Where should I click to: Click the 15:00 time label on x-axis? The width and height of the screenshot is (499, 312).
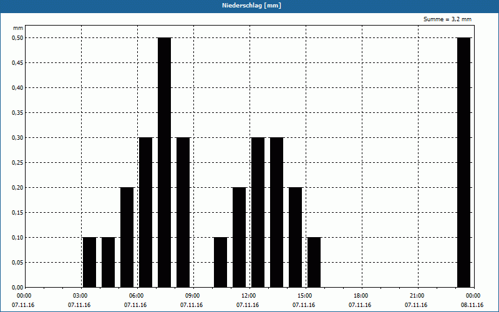[305, 296]
